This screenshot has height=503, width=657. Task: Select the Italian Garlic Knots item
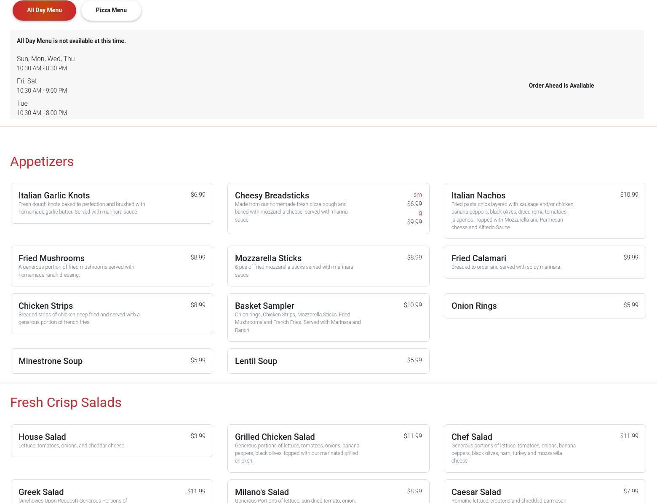(112, 203)
